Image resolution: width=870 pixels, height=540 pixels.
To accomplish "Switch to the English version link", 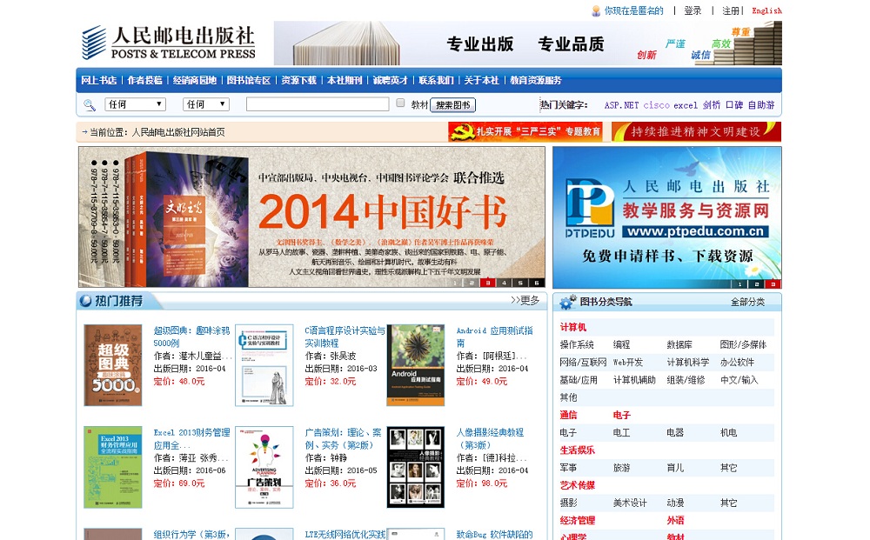I will pyautogui.click(x=766, y=10).
